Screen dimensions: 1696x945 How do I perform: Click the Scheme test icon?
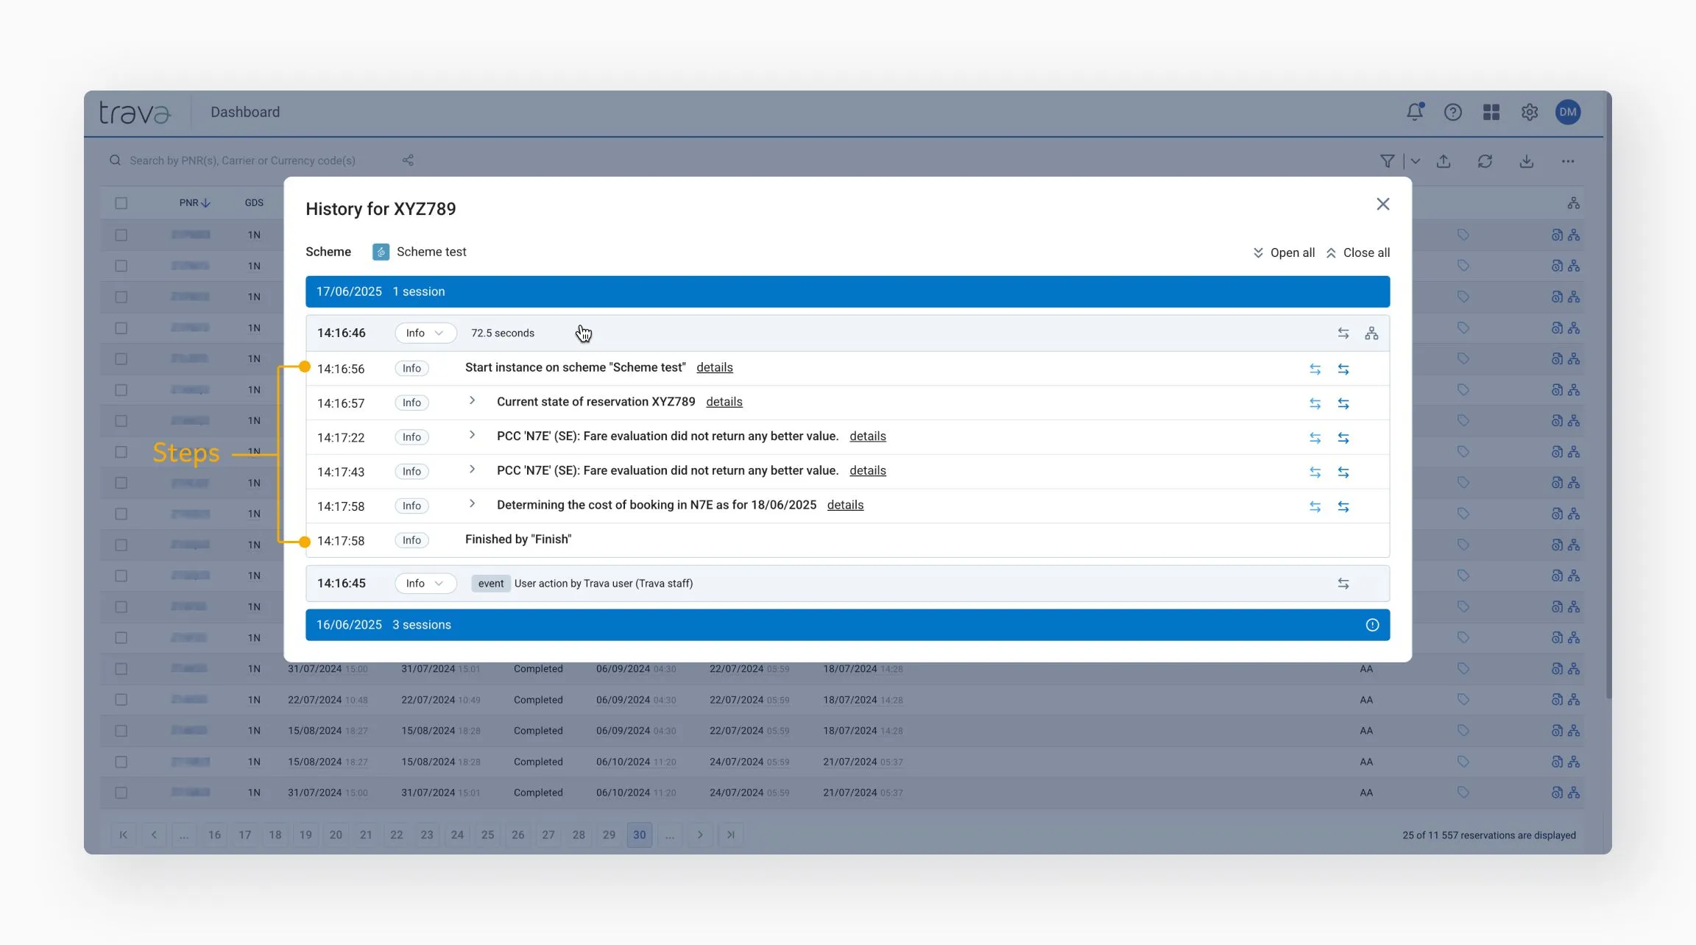[381, 252]
